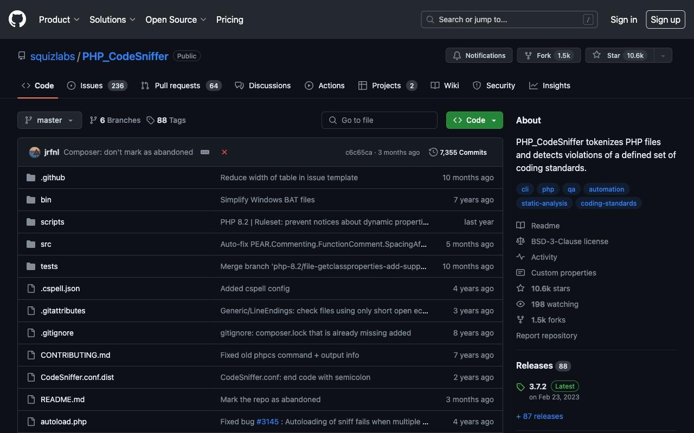Click the Readme book icon
The width and height of the screenshot is (694, 433).
click(520, 226)
